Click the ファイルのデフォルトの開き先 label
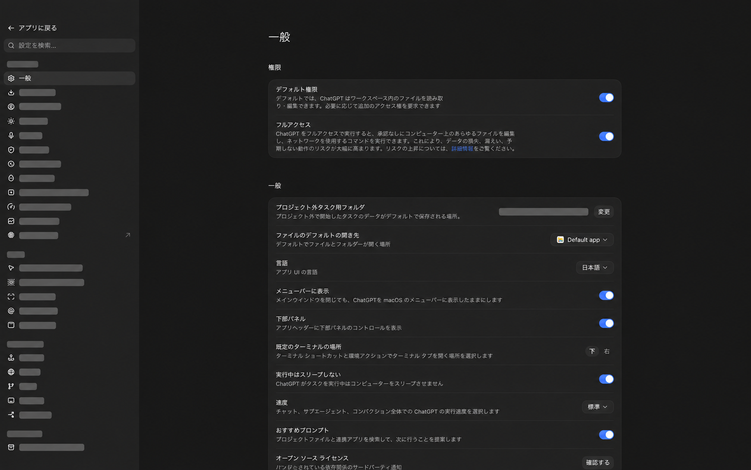The height and width of the screenshot is (470, 751). [318, 235]
